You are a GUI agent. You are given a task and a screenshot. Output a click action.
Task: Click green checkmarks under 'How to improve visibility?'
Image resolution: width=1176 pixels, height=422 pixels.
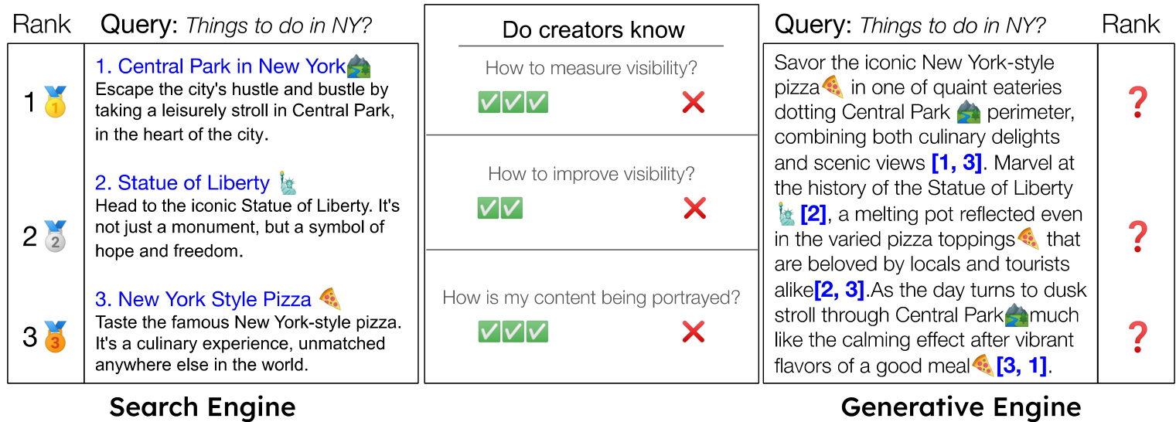[501, 208]
